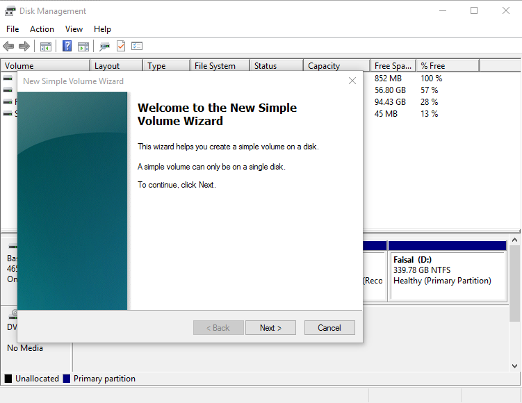Click the Primary partition blue legend swatch
Viewport: 522px width, 403px height.
pyautogui.click(x=67, y=379)
